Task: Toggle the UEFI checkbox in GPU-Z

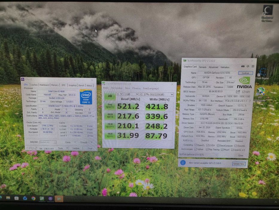Action: pyautogui.click(x=243, y=92)
